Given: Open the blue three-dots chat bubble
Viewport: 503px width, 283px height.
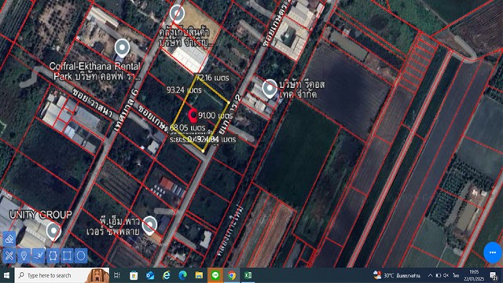Looking at the screenshot, I should [x=493, y=252].
